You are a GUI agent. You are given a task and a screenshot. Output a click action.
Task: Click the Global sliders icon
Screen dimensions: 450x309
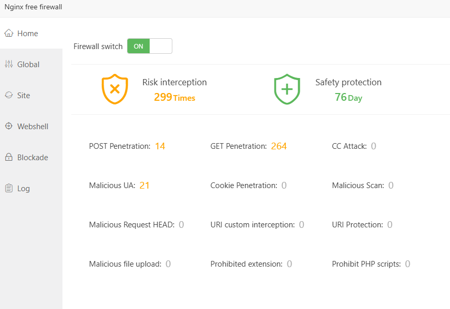click(x=8, y=64)
